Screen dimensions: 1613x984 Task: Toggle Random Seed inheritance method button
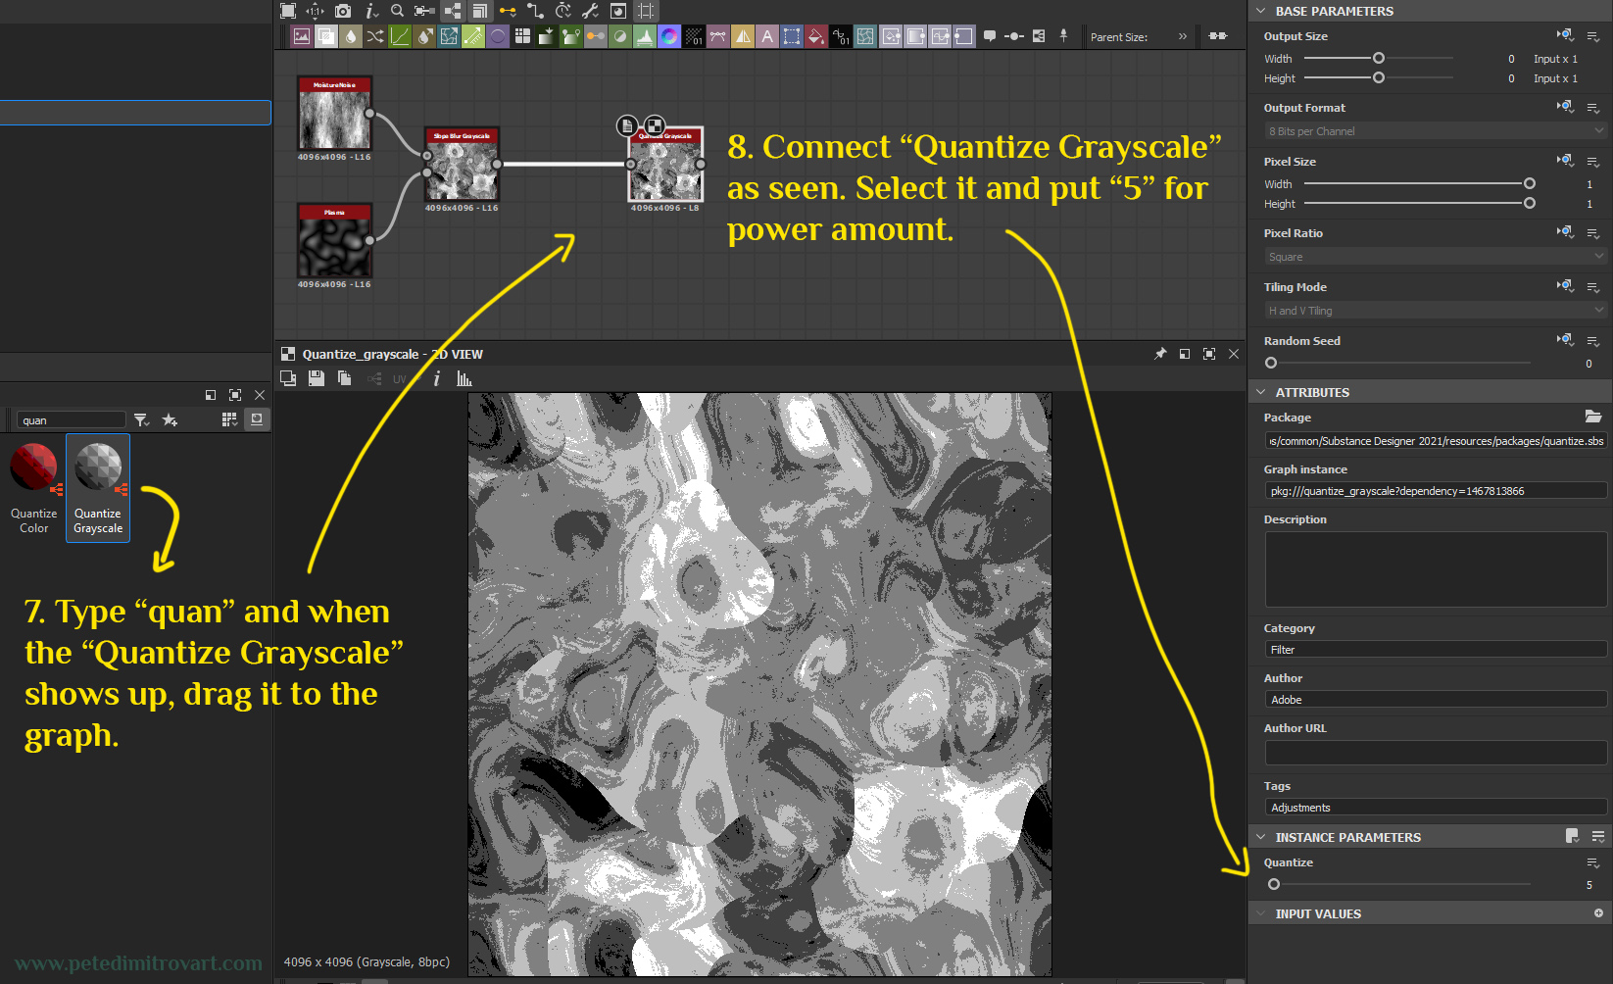1565,340
